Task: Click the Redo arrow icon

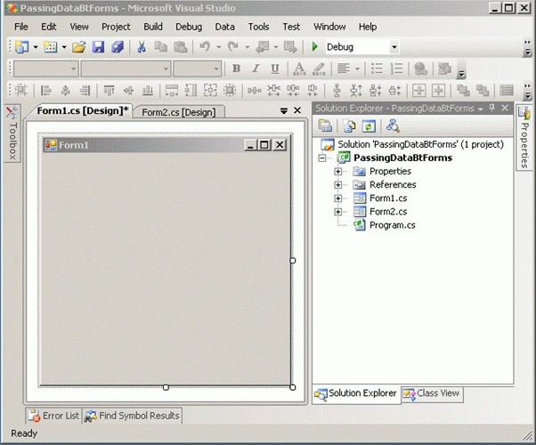Action: [x=233, y=47]
